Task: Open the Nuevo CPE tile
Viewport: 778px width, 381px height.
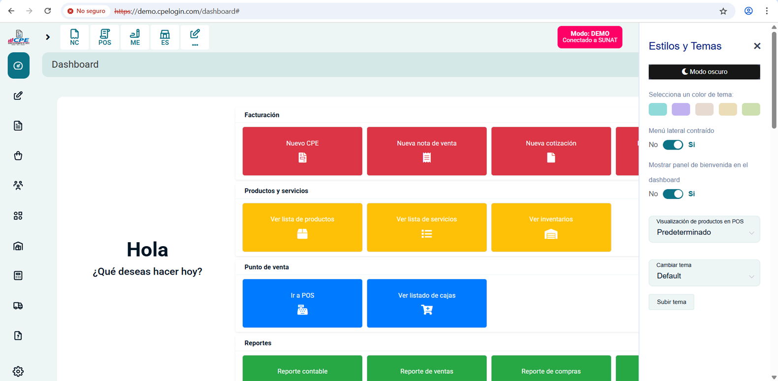Action: (302, 151)
